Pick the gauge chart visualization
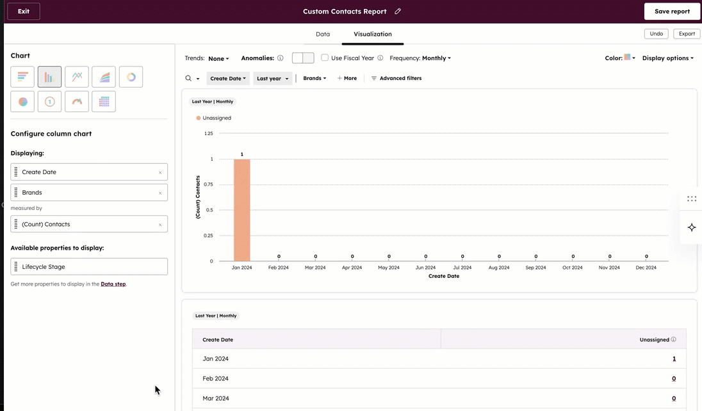The width and height of the screenshot is (702, 411). pyautogui.click(x=76, y=101)
